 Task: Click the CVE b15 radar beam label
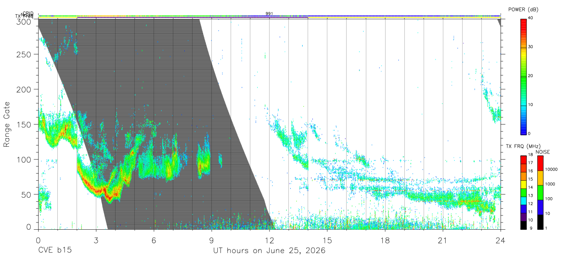click(55, 251)
